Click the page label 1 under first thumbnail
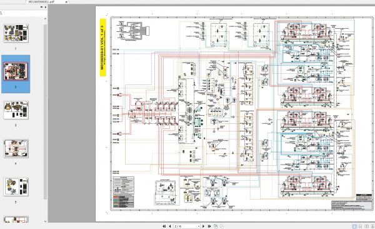 [16, 49]
